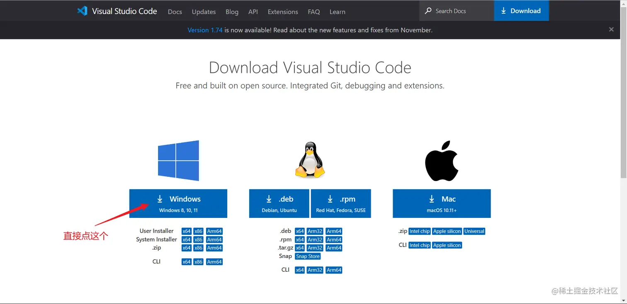Select Linux .deb x64 package
Viewport: 627px width, 304px height.
click(300, 231)
